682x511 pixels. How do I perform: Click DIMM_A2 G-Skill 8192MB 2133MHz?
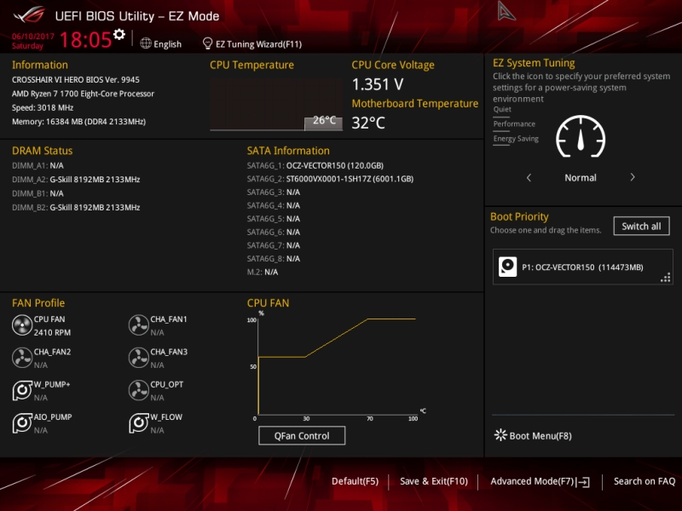coord(76,180)
